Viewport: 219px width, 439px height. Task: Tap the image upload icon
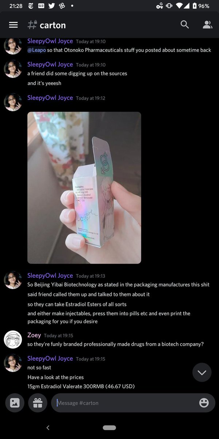(15, 403)
